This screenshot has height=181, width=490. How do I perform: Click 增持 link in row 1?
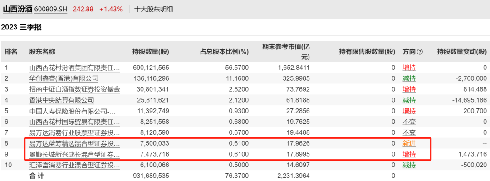409,68
